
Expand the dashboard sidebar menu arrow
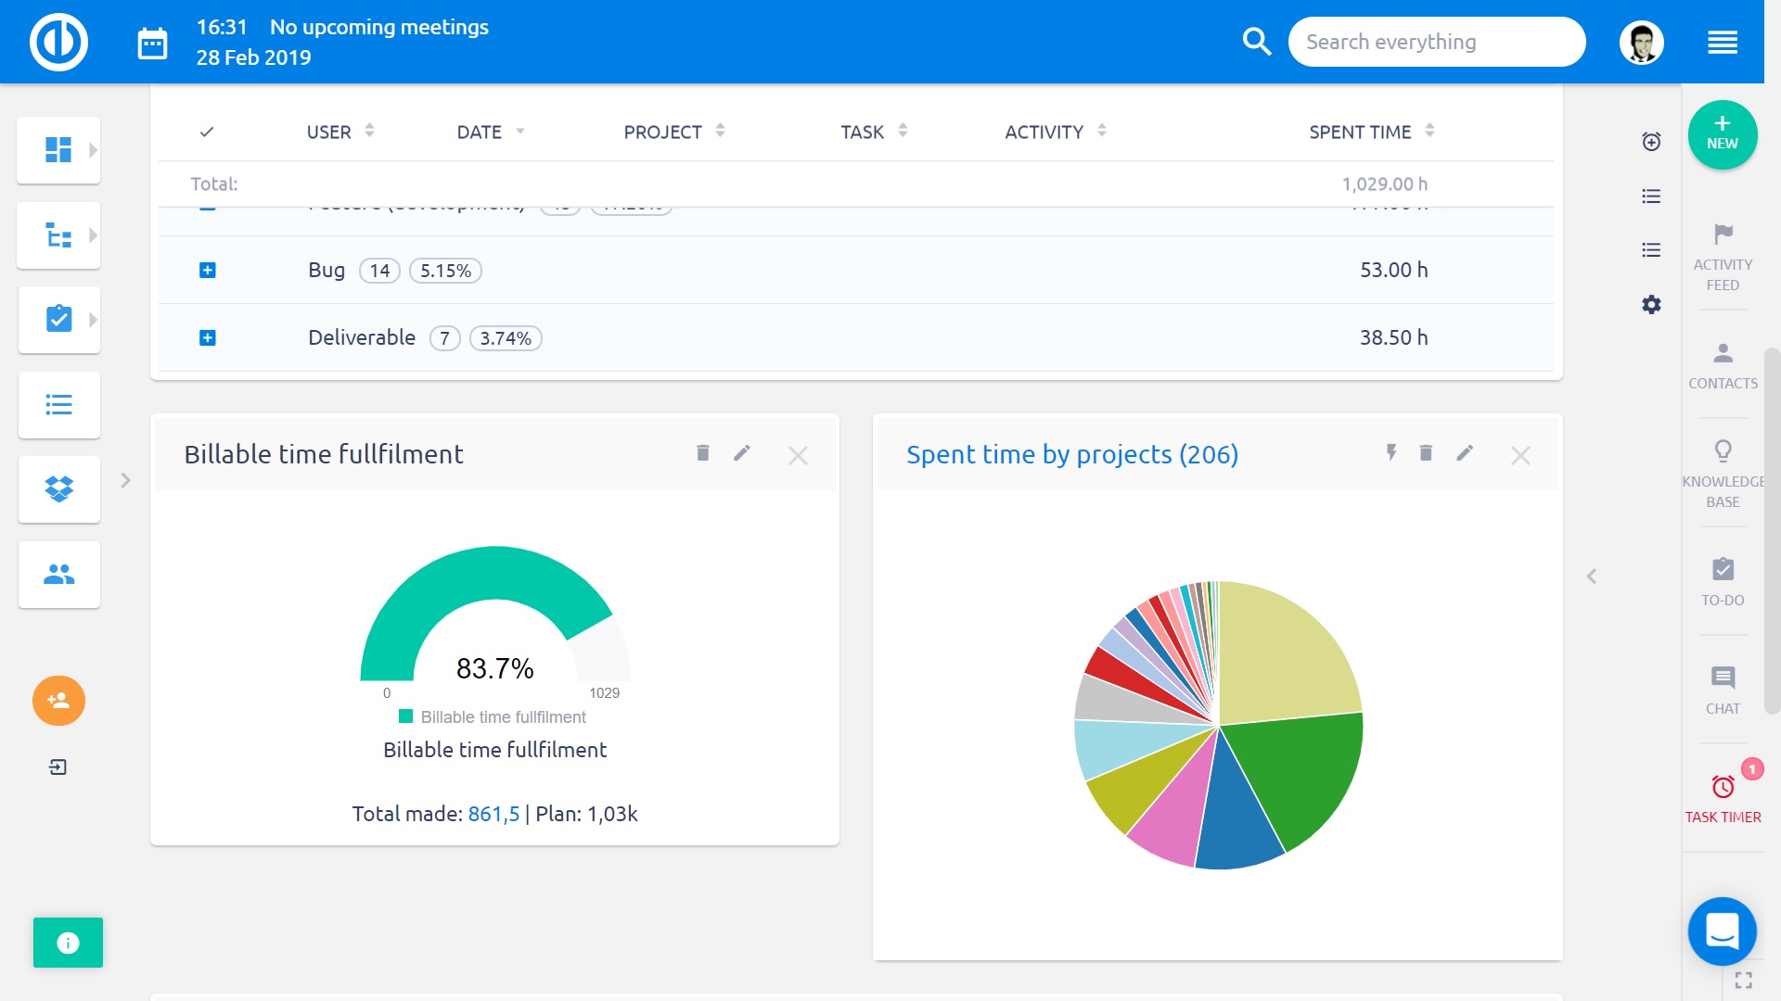pyautogui.click(x=93, y=150)
